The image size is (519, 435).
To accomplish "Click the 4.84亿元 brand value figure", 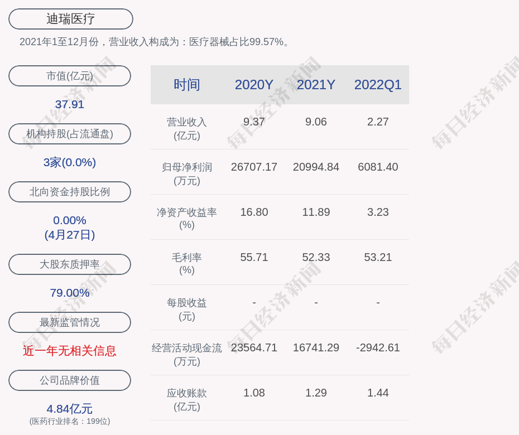I will (70, 409).
